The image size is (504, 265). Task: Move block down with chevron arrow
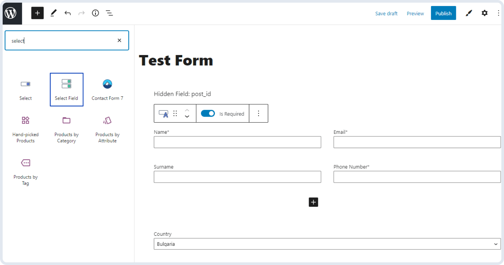click(187, 117)
